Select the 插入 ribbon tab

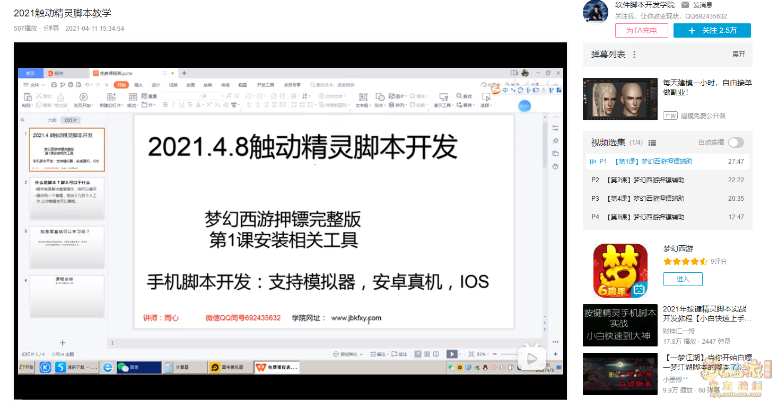138,85
